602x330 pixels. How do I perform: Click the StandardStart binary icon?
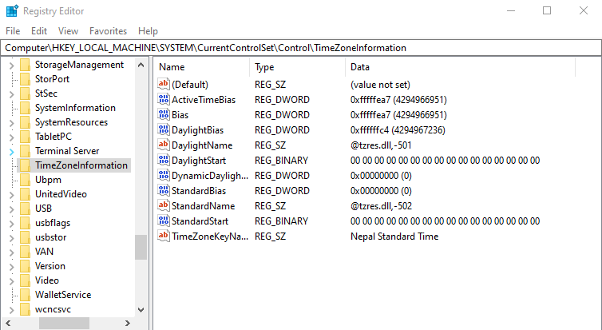(x=163, y=221)
